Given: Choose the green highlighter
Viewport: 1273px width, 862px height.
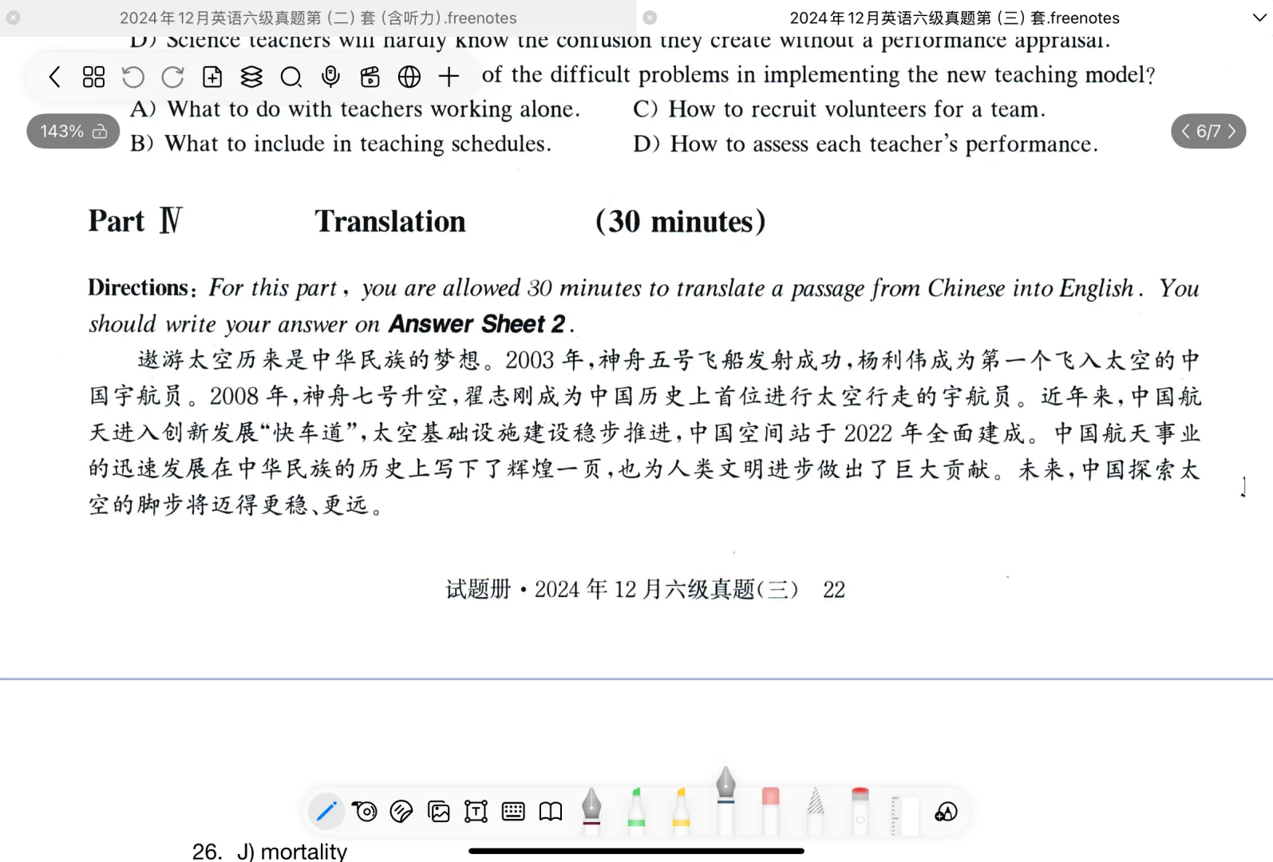Looking at the screenshot, I should click(x=636, y=810).
